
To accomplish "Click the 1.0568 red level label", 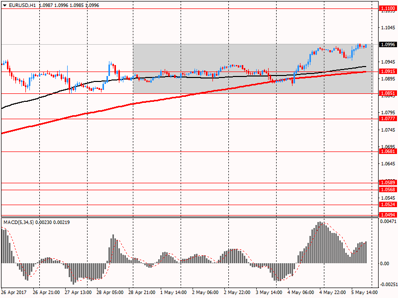I will click(x=388, y=190).
